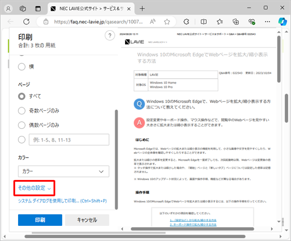Click the page range field 例: 1-5、8、11-13
This screenshot has width=291, height=241.
(x=69, y=139)
